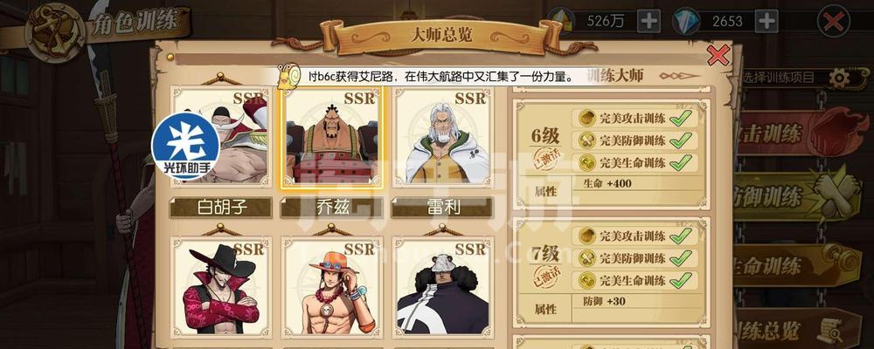
Task: Tap the snail announcement icon
Action: coord(290,73)
